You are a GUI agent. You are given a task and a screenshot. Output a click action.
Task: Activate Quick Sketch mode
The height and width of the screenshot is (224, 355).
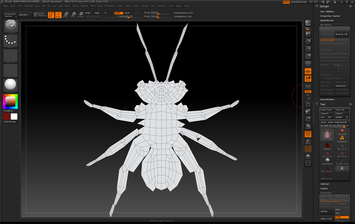[x=40, y=15]
